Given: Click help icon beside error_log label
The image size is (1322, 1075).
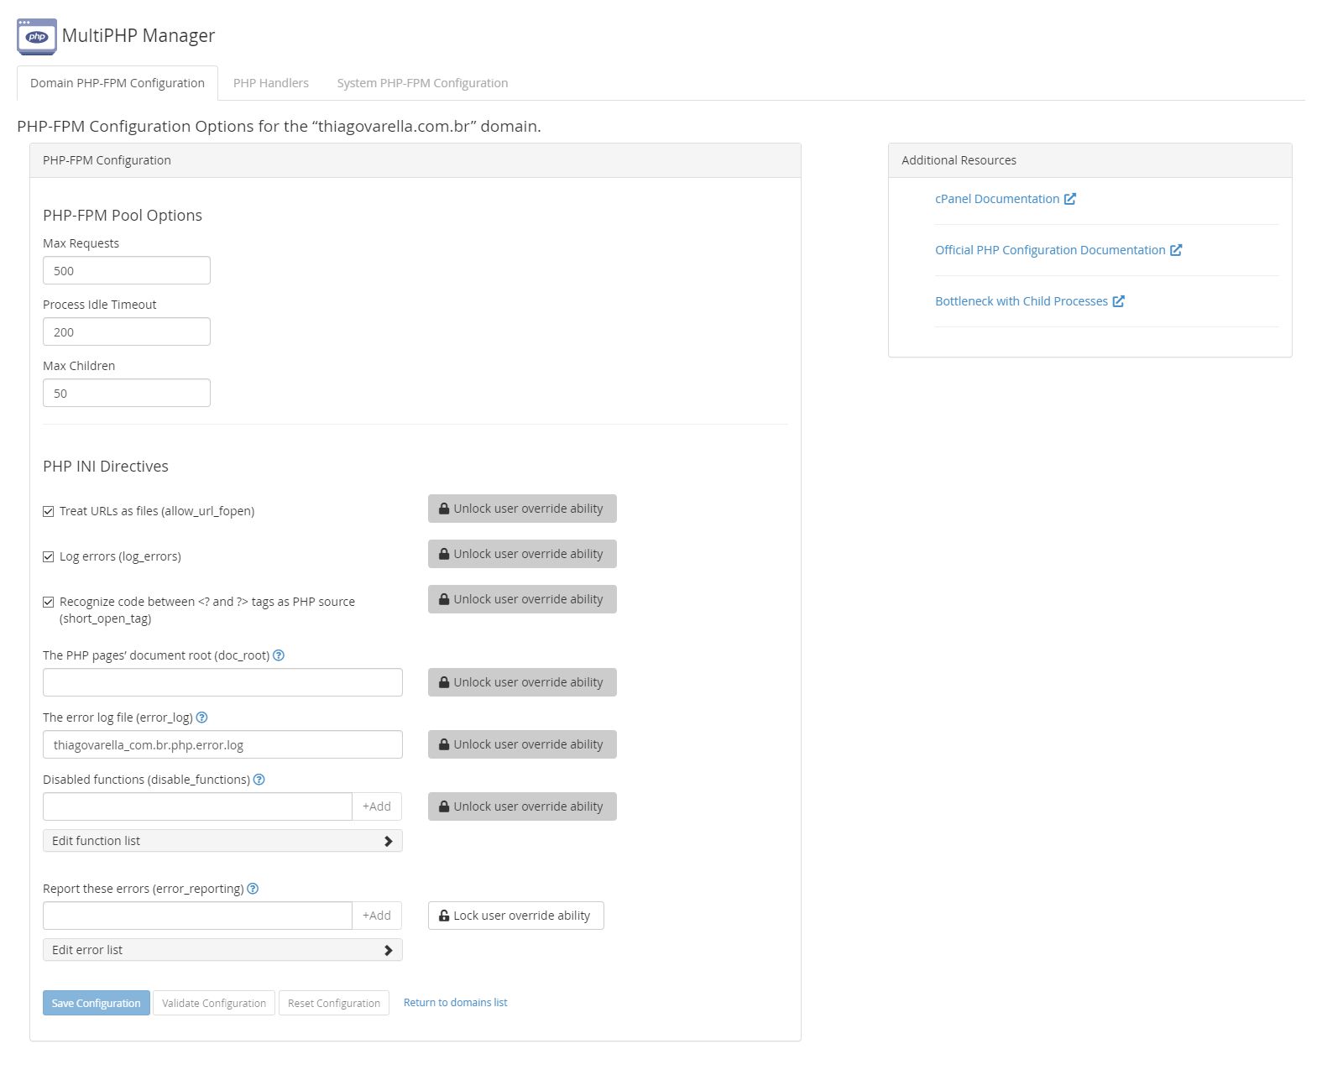Looking at the screenshot, I should 201,718.
